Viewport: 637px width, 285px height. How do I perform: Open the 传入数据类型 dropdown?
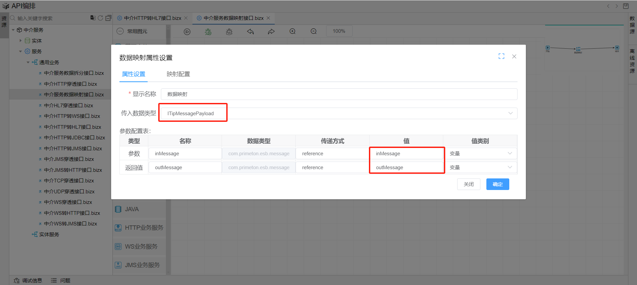click(338, 114)
